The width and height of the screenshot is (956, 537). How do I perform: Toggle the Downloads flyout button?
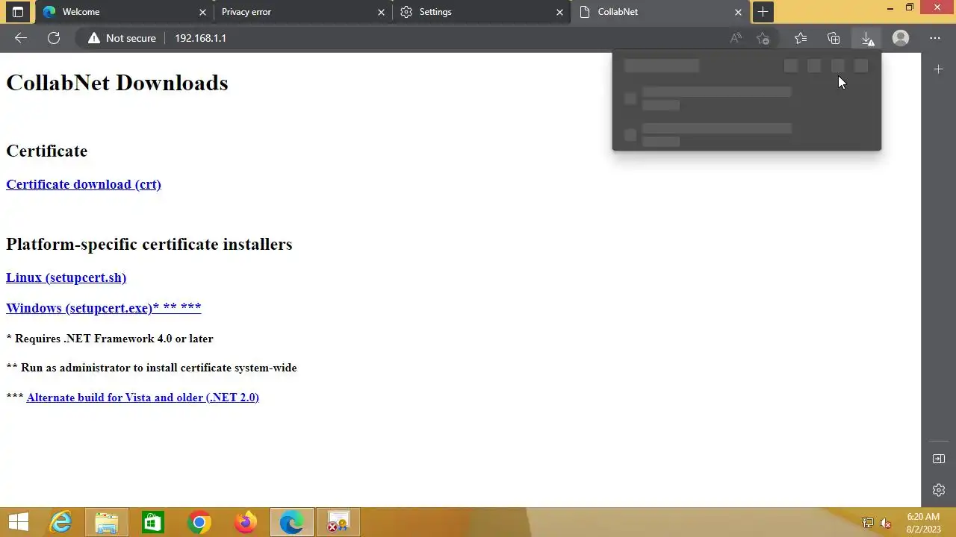coord(867,38)
